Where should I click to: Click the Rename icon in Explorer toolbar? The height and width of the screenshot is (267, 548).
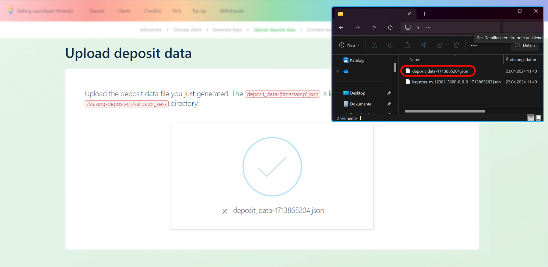tap(424, 45)
